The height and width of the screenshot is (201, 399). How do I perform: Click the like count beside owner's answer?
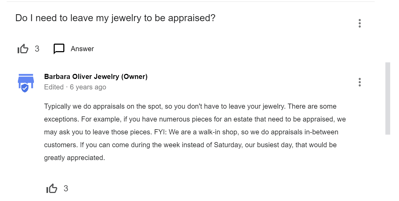click(66, 189)
